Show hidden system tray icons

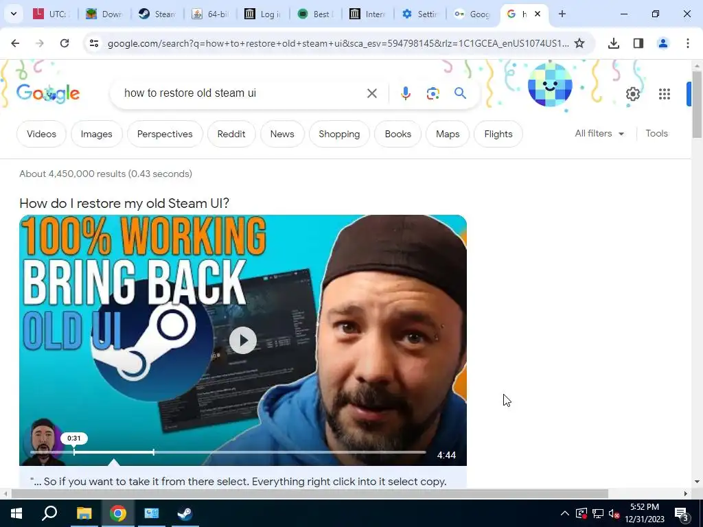pyautogui.click(x=564, y=513)
